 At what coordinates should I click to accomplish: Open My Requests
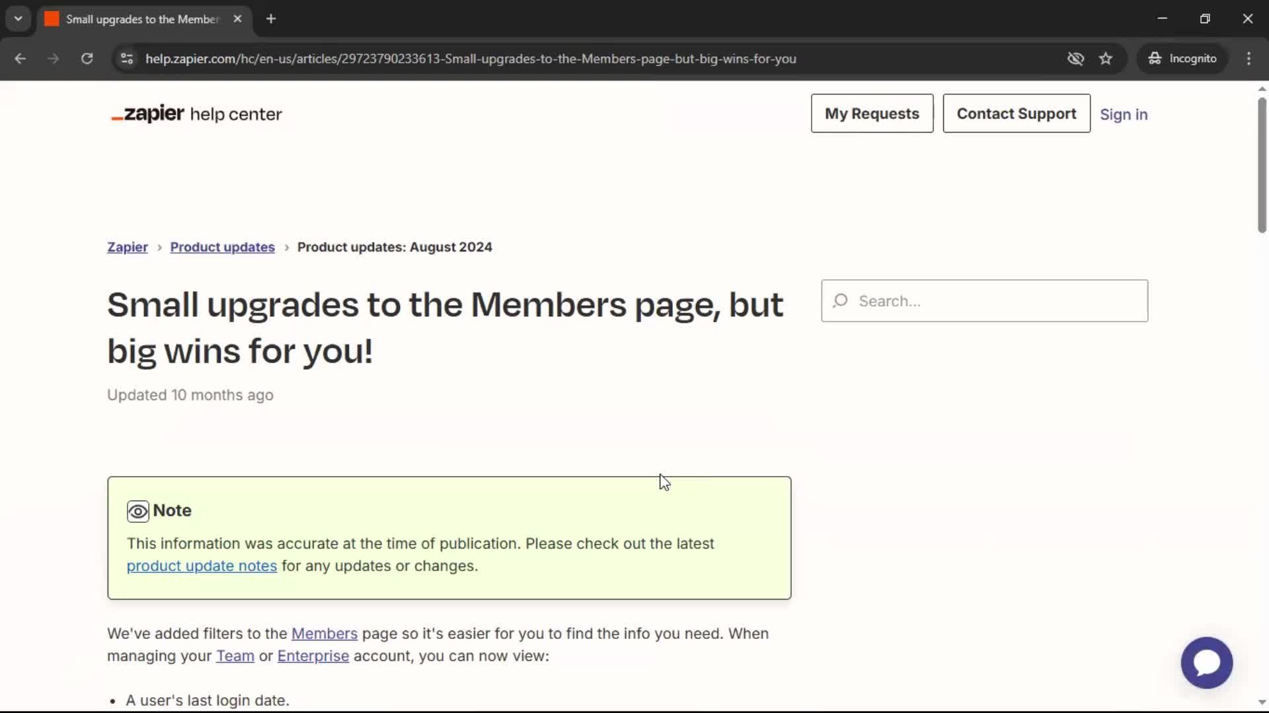[872, 114]
